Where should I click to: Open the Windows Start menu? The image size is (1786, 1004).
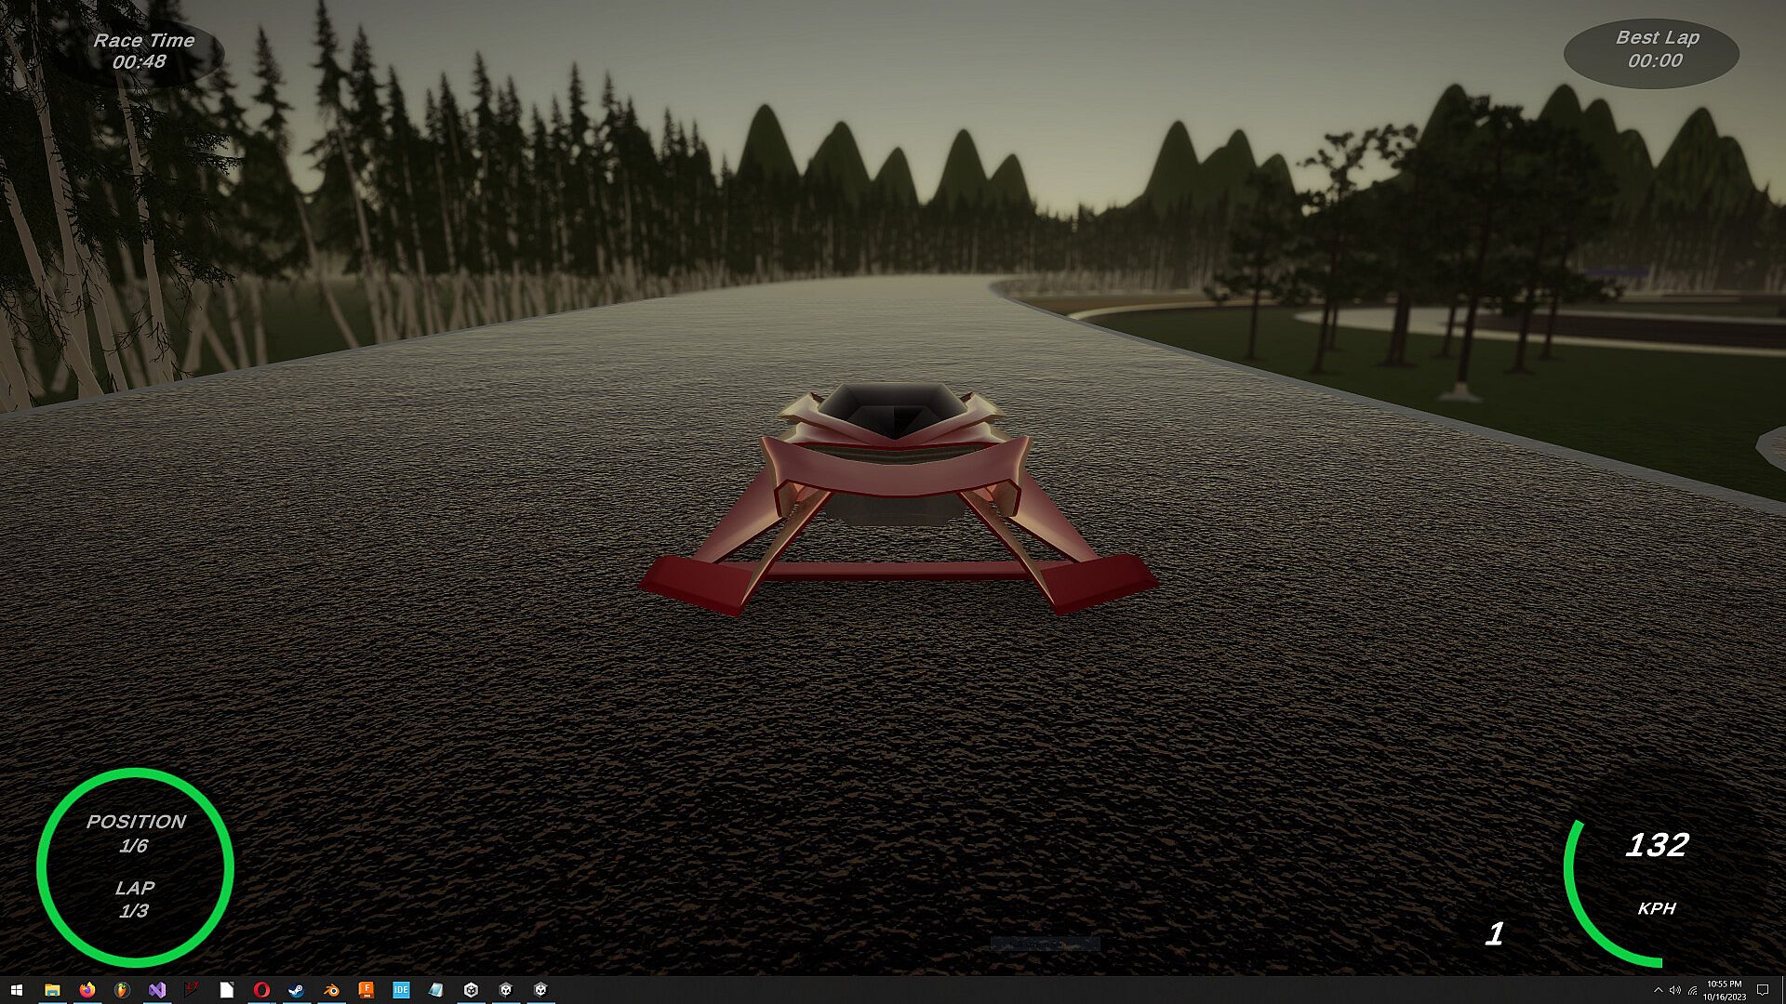point(16,990)
